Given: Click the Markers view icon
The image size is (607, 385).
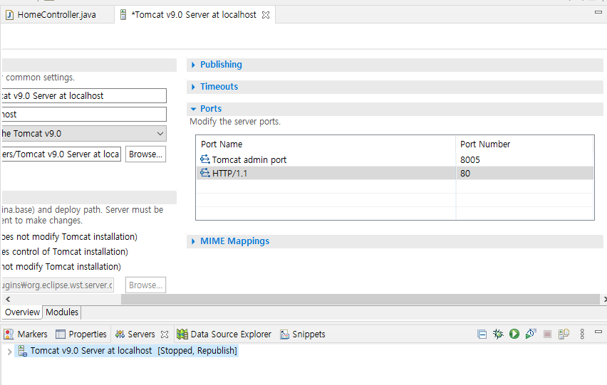Looking at the screenshot, I should (x=9, y=334).
